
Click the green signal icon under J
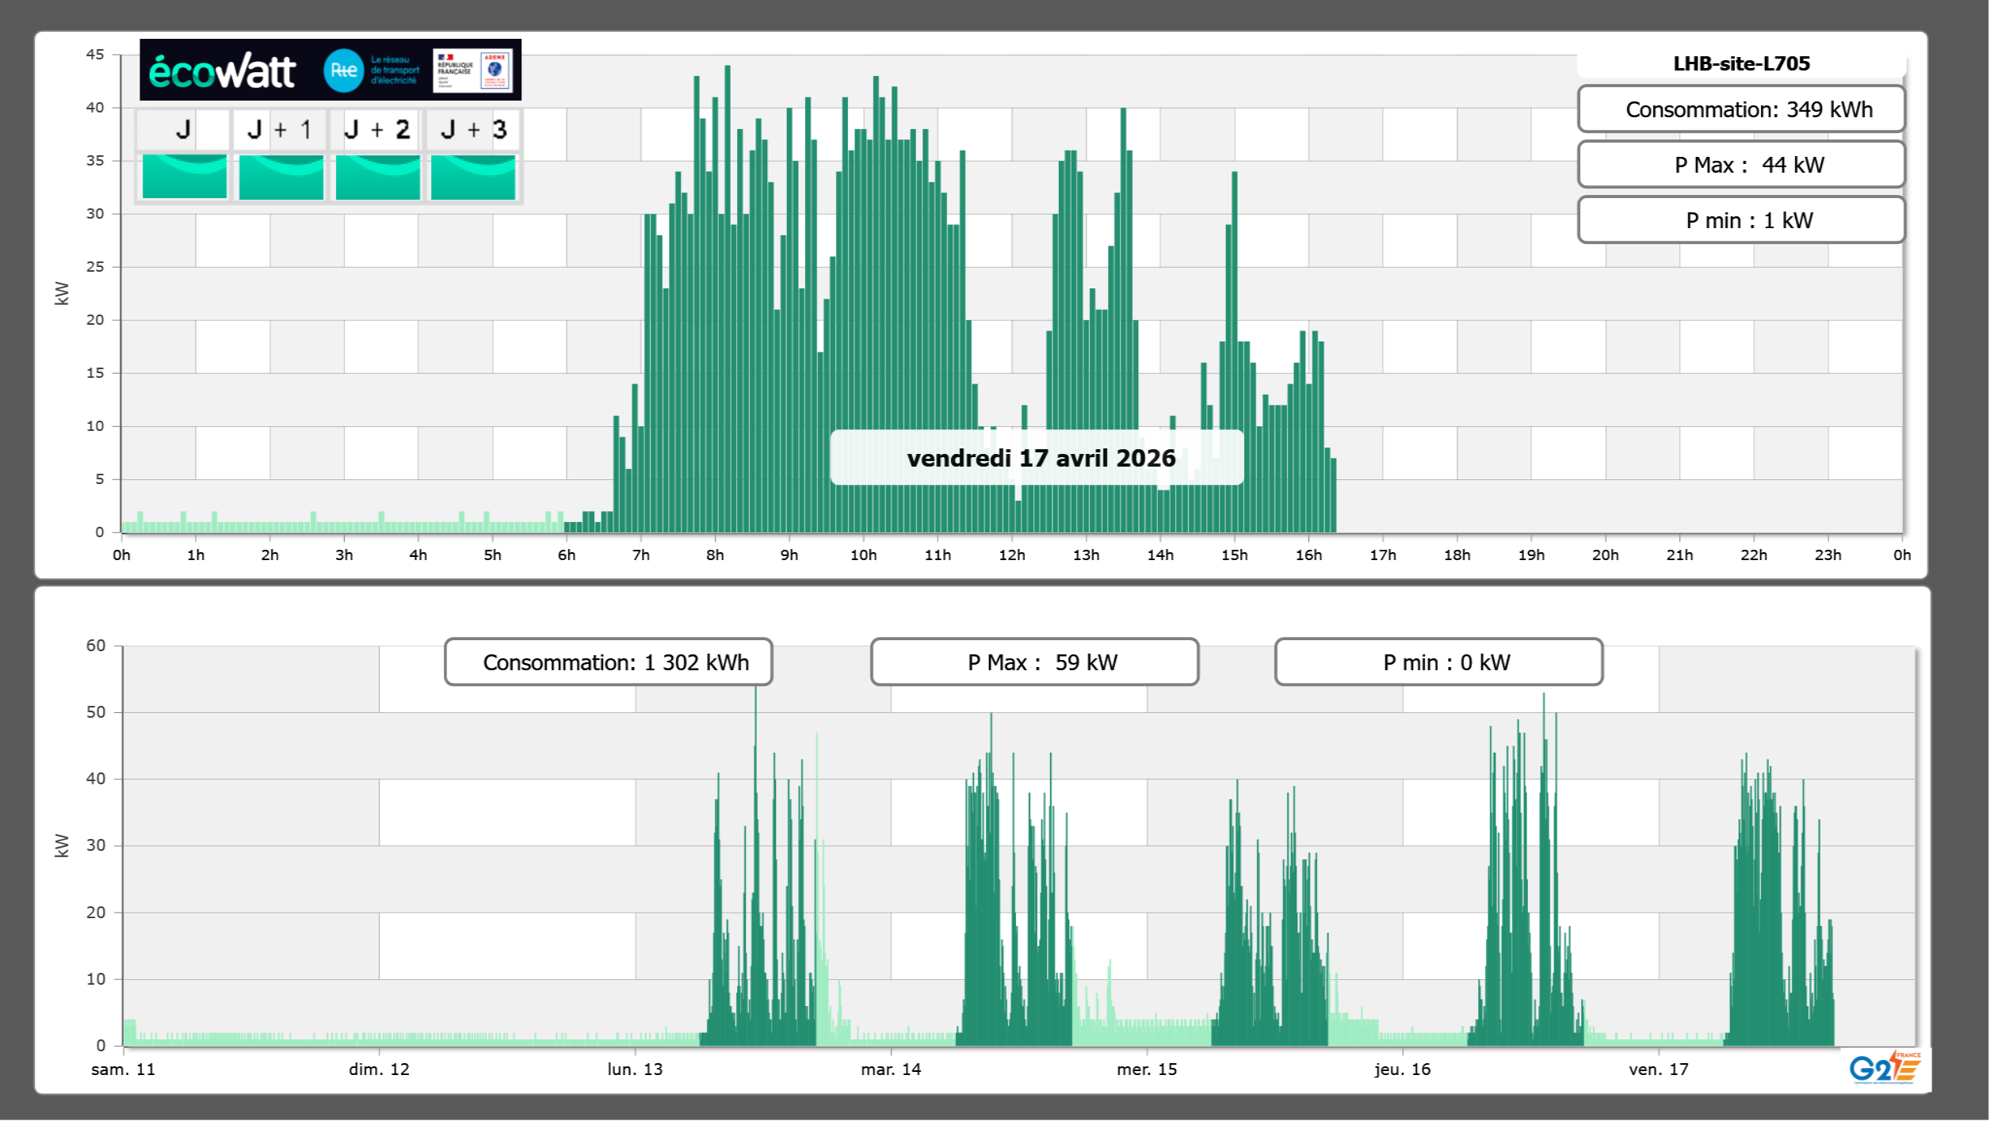[x=184, y=177]
